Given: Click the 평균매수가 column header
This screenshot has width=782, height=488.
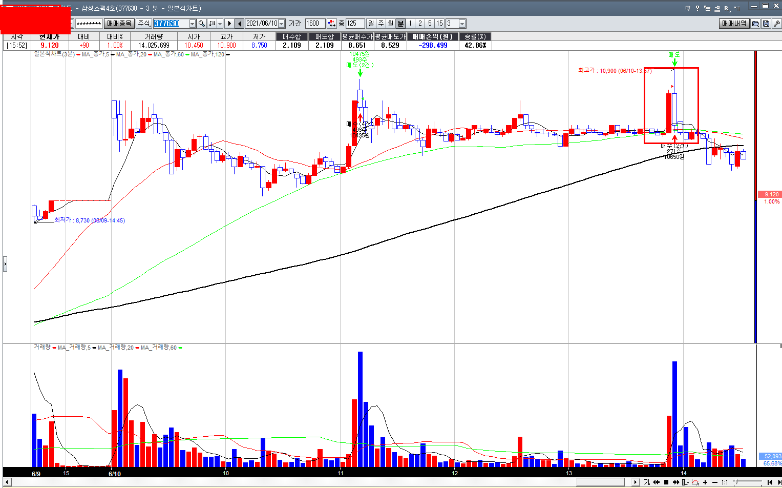Looking at the screenshot, I should [357, 36].
